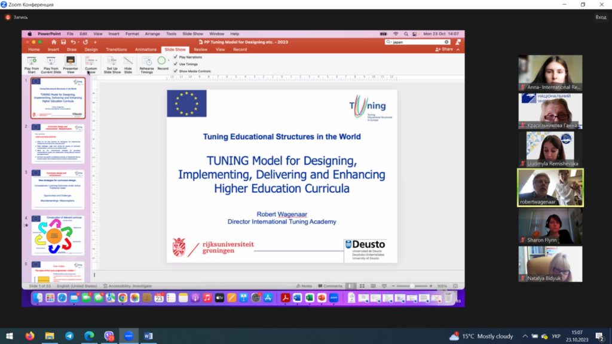Click the Hide Slide icon
The image size is (612, 344).
(128, 60)
